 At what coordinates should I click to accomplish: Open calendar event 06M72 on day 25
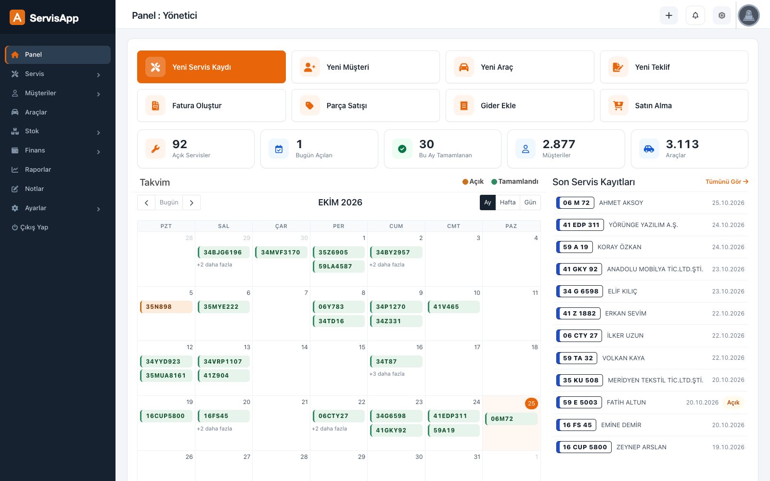pyautogui.click(x=511, y=419)
